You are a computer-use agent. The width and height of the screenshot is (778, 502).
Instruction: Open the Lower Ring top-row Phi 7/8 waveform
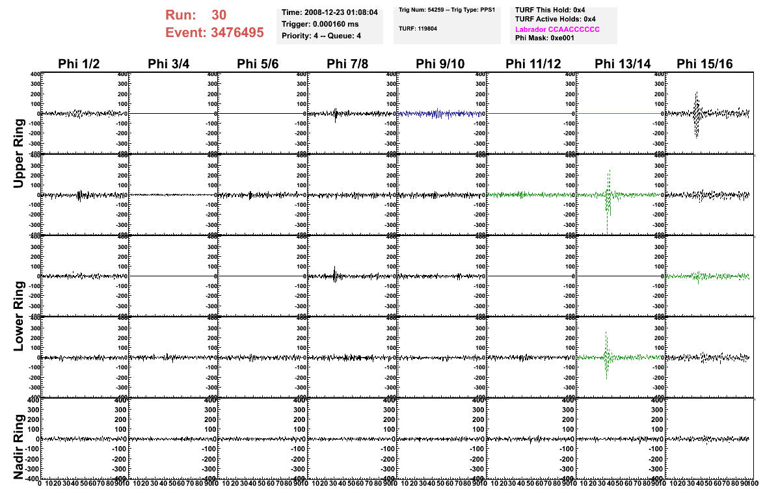click(x=353, y=276)
